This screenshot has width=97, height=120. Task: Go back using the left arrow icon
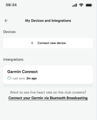tap(6, 21)
